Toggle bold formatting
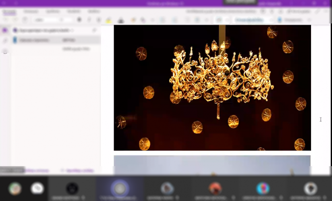The width and height of the screenshot is (332, 201). [x=79, y=20]
